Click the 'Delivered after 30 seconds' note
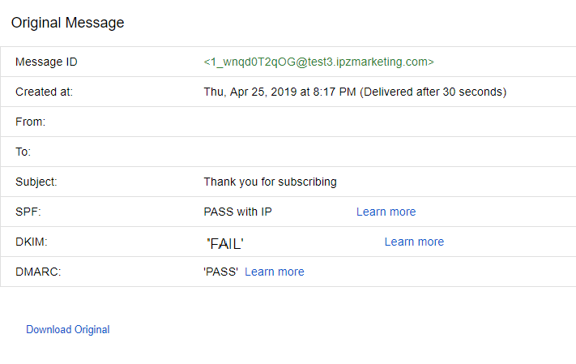This screenshot has height=364, width=576. point(433,92)
